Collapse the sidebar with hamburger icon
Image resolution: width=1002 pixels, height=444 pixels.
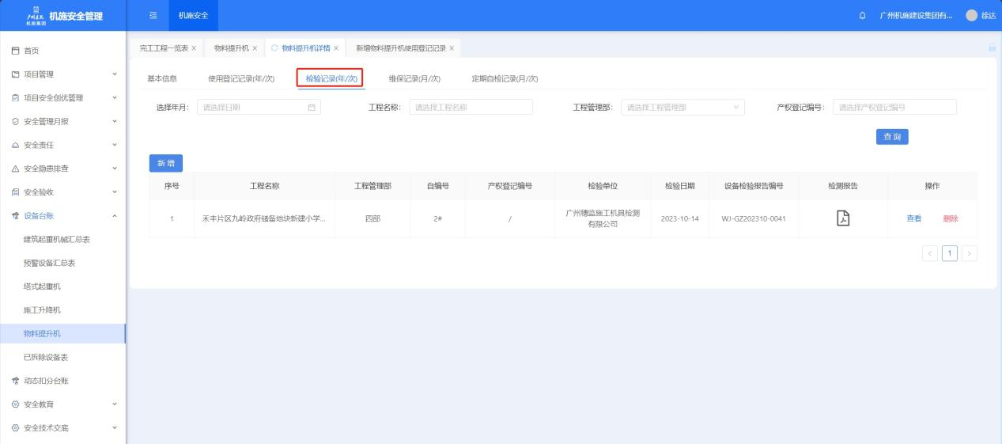[155, 16]
